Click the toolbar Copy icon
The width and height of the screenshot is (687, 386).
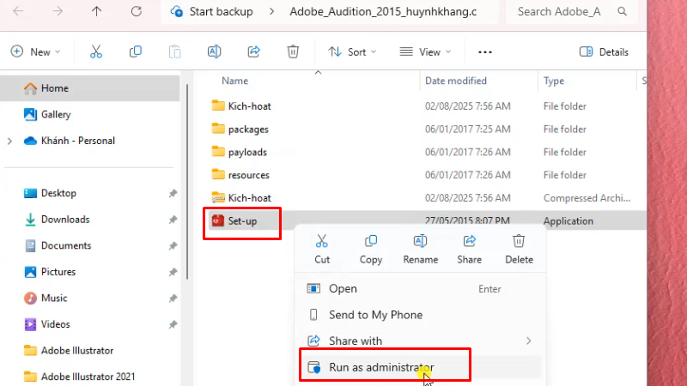point(136,51)
